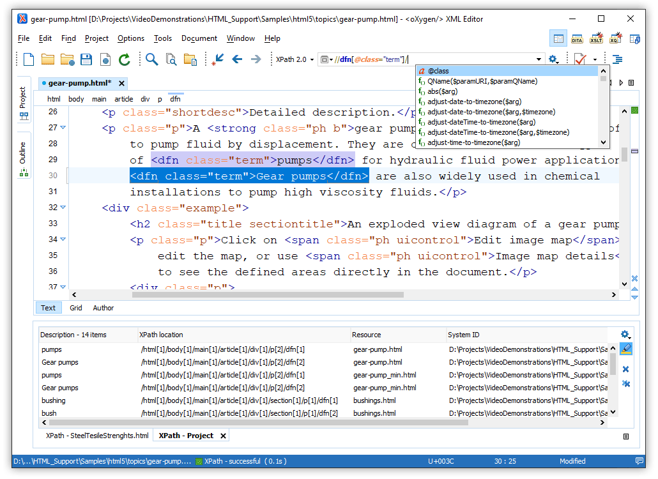Switch to the XQuery Debugger perspective

coord(616,39)
